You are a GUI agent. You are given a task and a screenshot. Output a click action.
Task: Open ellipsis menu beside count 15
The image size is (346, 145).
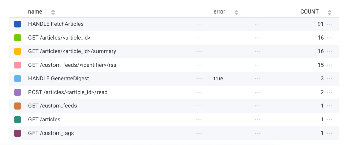[330, 65]
